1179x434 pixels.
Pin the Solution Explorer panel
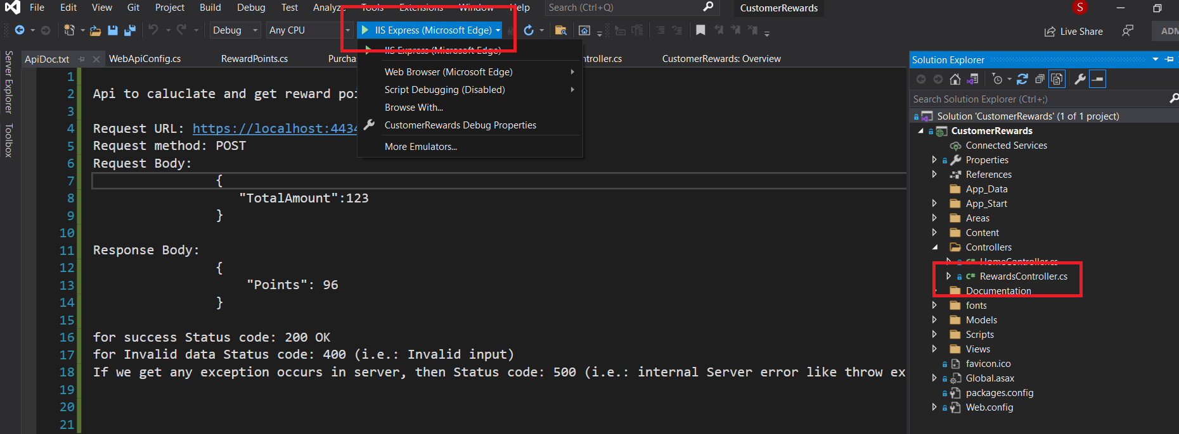tap(1169, 59)
